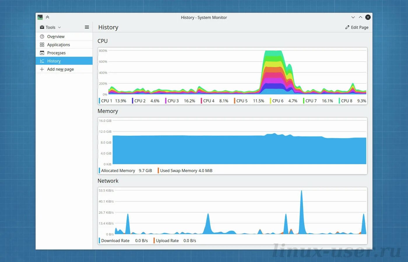Click the Download Rate legend label
The image size is (408, 262).
pyautogui.click(x=115, y=240)
